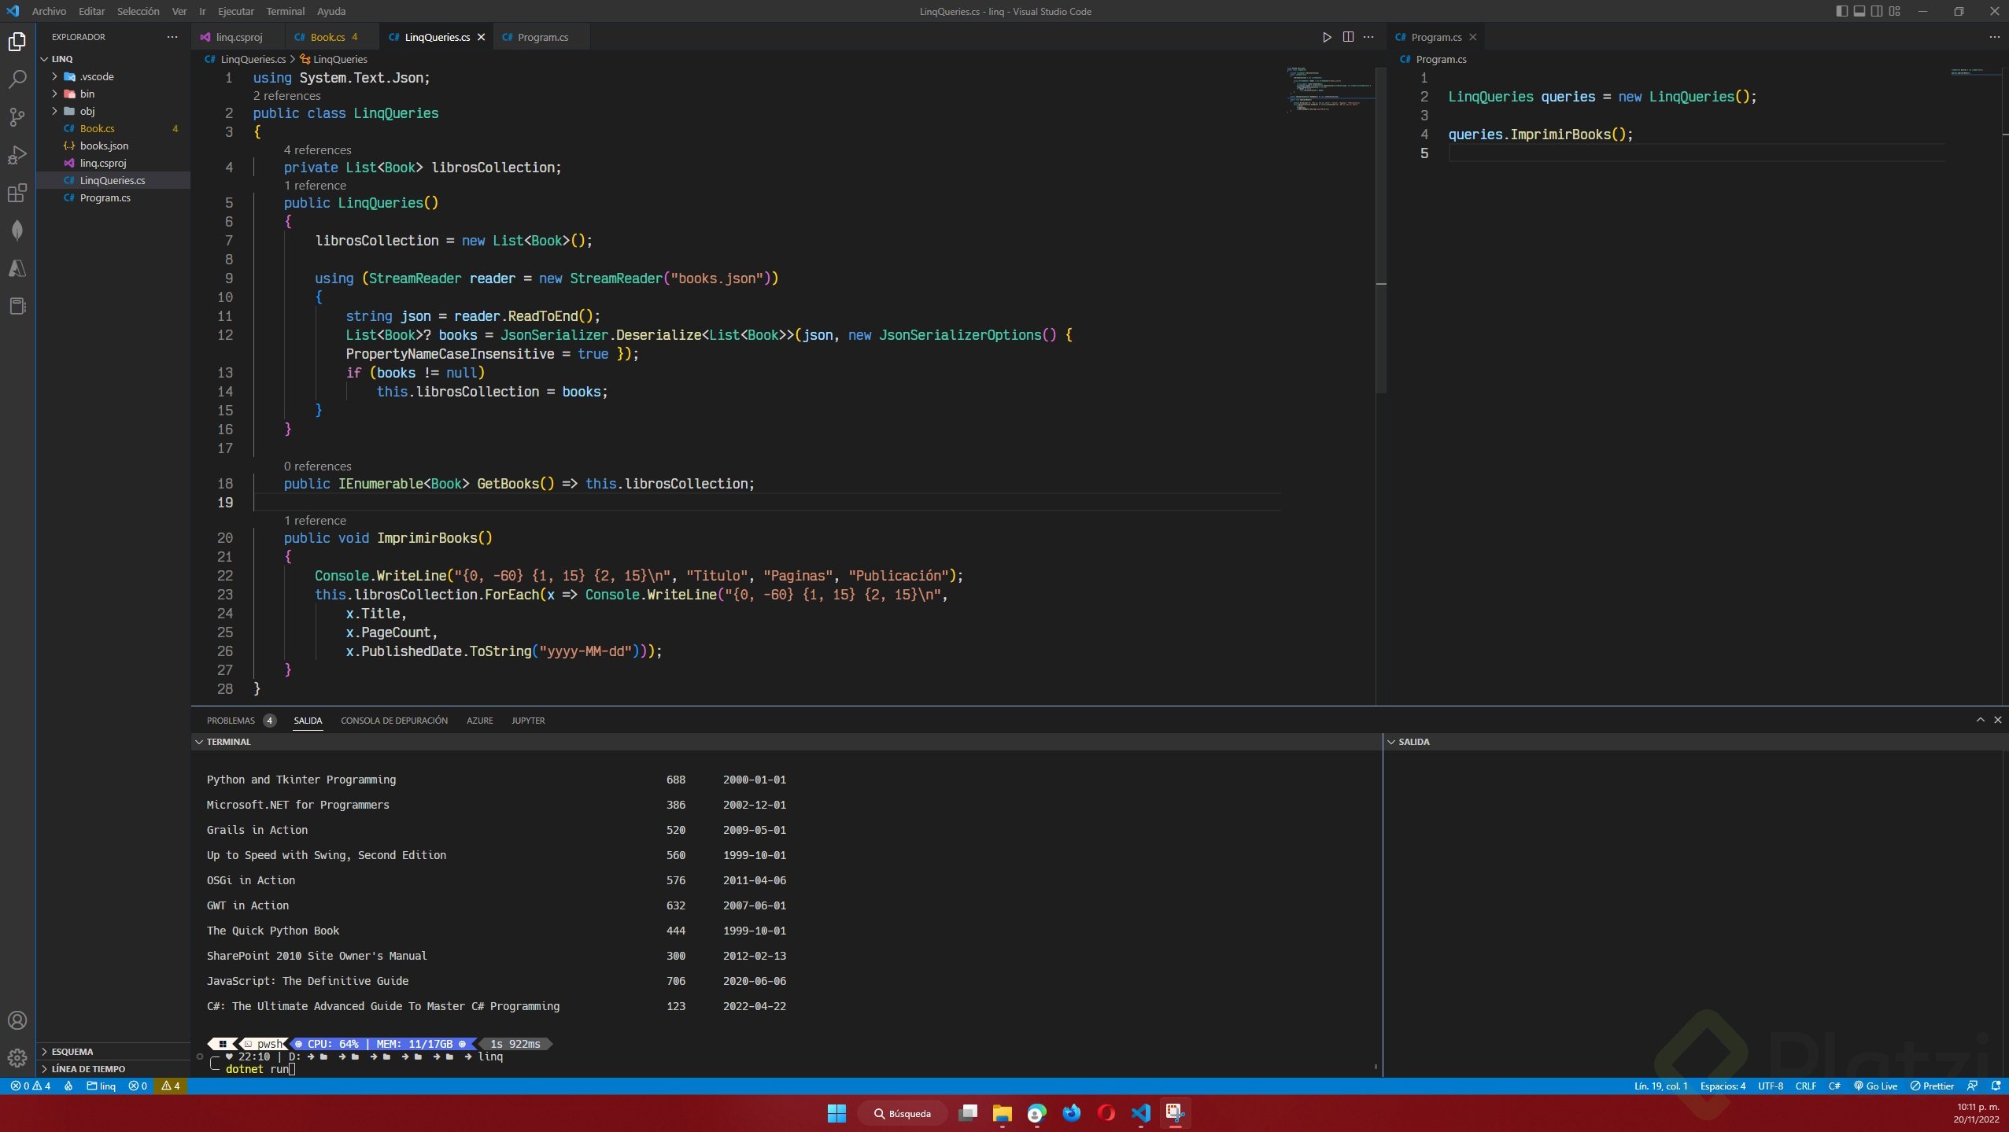
Task: Start Go Live server from the status bar
Action: tap(1877, 1086)
